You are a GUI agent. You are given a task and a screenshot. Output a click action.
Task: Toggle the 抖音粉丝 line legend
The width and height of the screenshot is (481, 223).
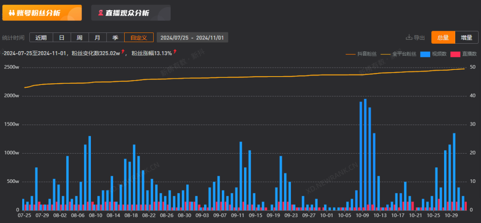[x=361, y=54]
